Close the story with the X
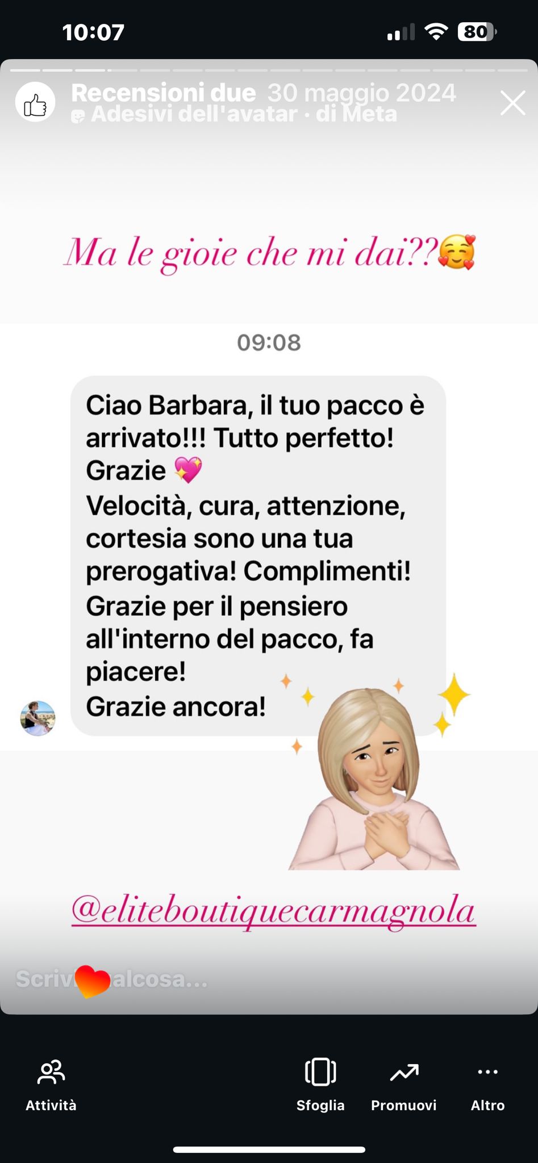Viewport: 538px width, 1163px height. 512,103
